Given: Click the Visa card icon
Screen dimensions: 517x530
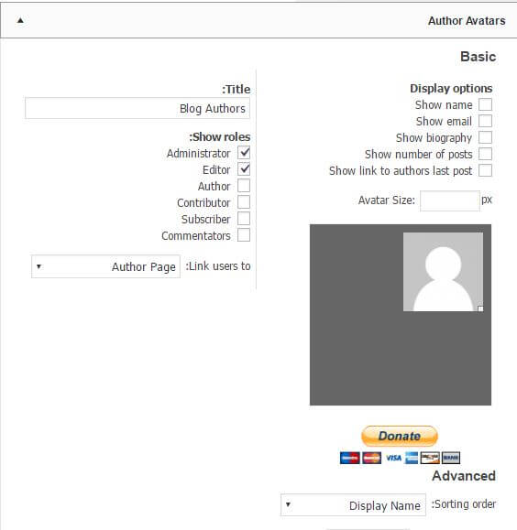Looking at the screenshot, I should tap(394, 458).
